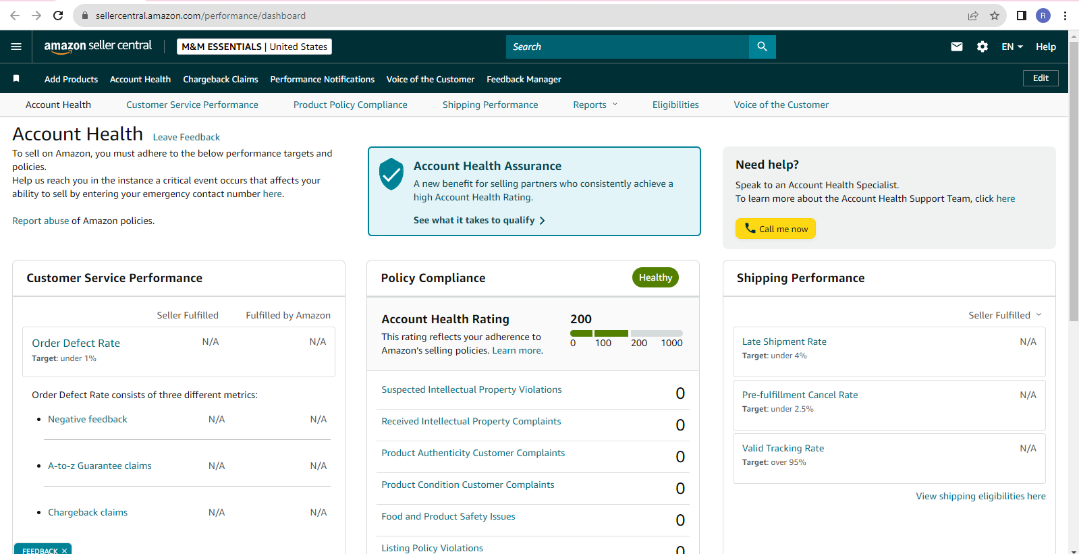Image resolution: width=1079 pixels, height=554 pixels.
Task: Open Suspected Intellectual Property Violations
Action: 472,389
